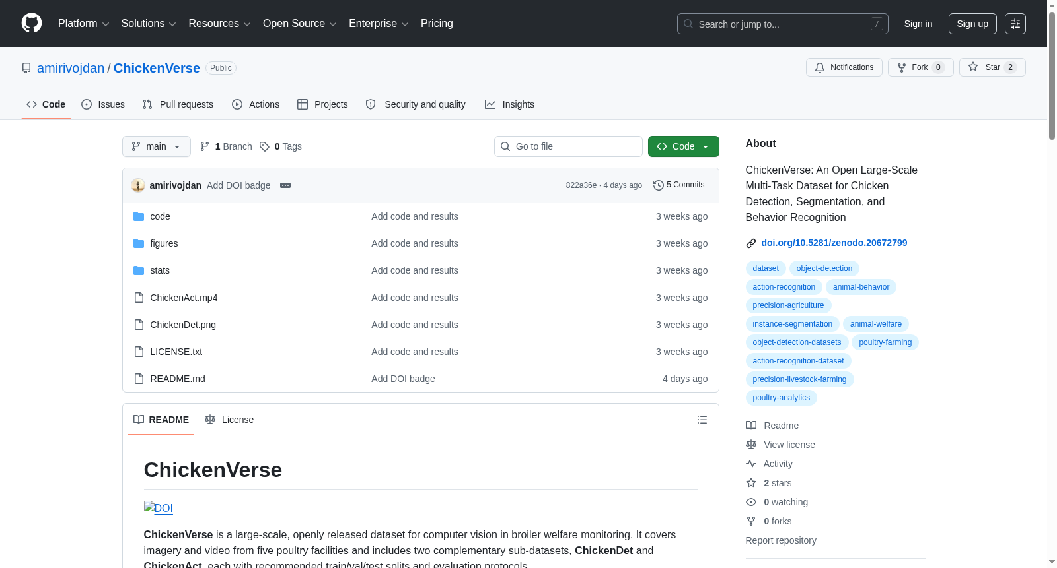Click the Star count 2 badge

1010,67
